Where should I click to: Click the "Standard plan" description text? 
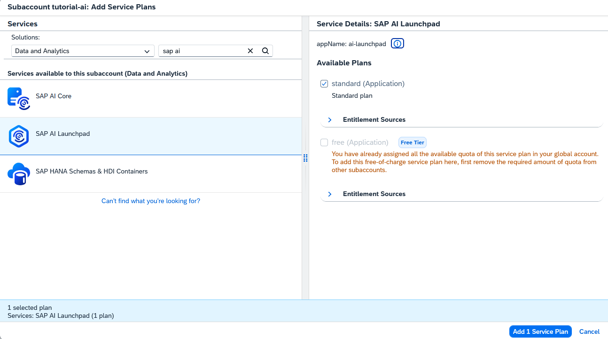[352, 95]
